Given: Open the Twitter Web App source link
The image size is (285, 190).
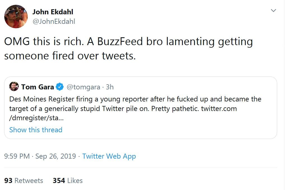Looking at the screenshot, I should click(109, 156).
